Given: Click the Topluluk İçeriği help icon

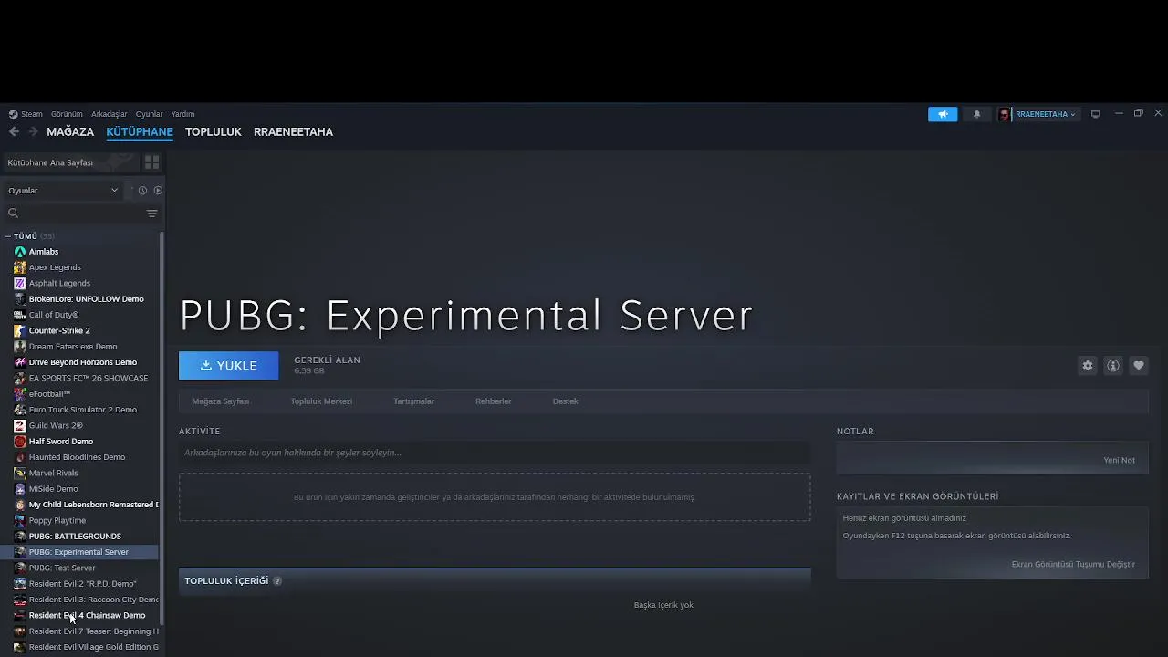Looking at the screenshot, I should click(x=277, y=581).
